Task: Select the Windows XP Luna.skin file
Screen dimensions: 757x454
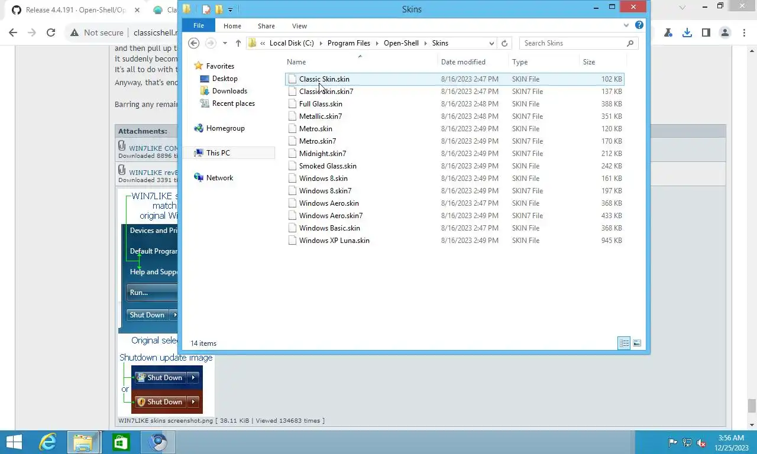Action: 454,241
